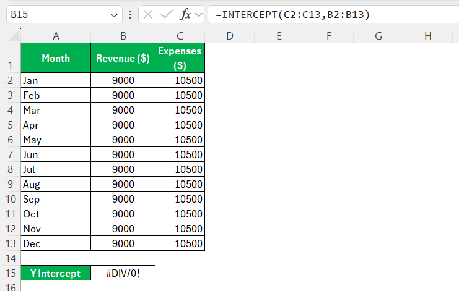This screenshot has width=459, height=291.
Task: Select the Jan cell
Action: tap(56, 80)
